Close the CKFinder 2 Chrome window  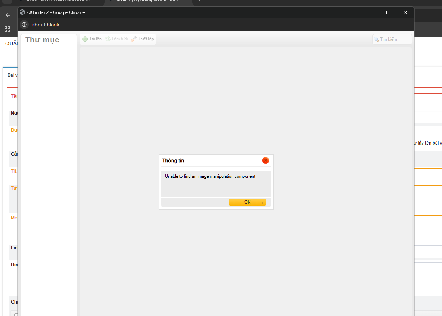(405, 12)
